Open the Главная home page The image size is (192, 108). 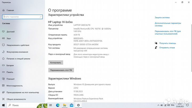pos(8,10)
